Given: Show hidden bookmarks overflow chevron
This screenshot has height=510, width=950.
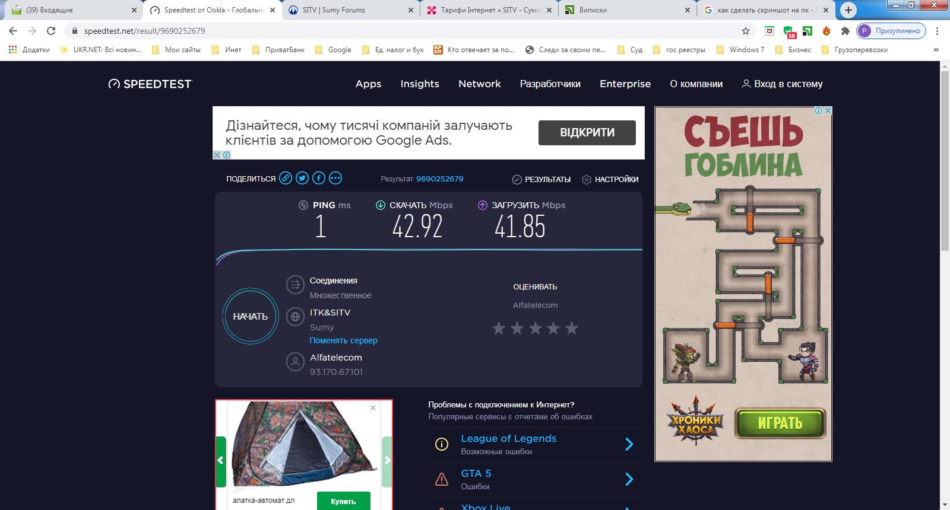Looking at the screenshot, I should pos(936,50).
